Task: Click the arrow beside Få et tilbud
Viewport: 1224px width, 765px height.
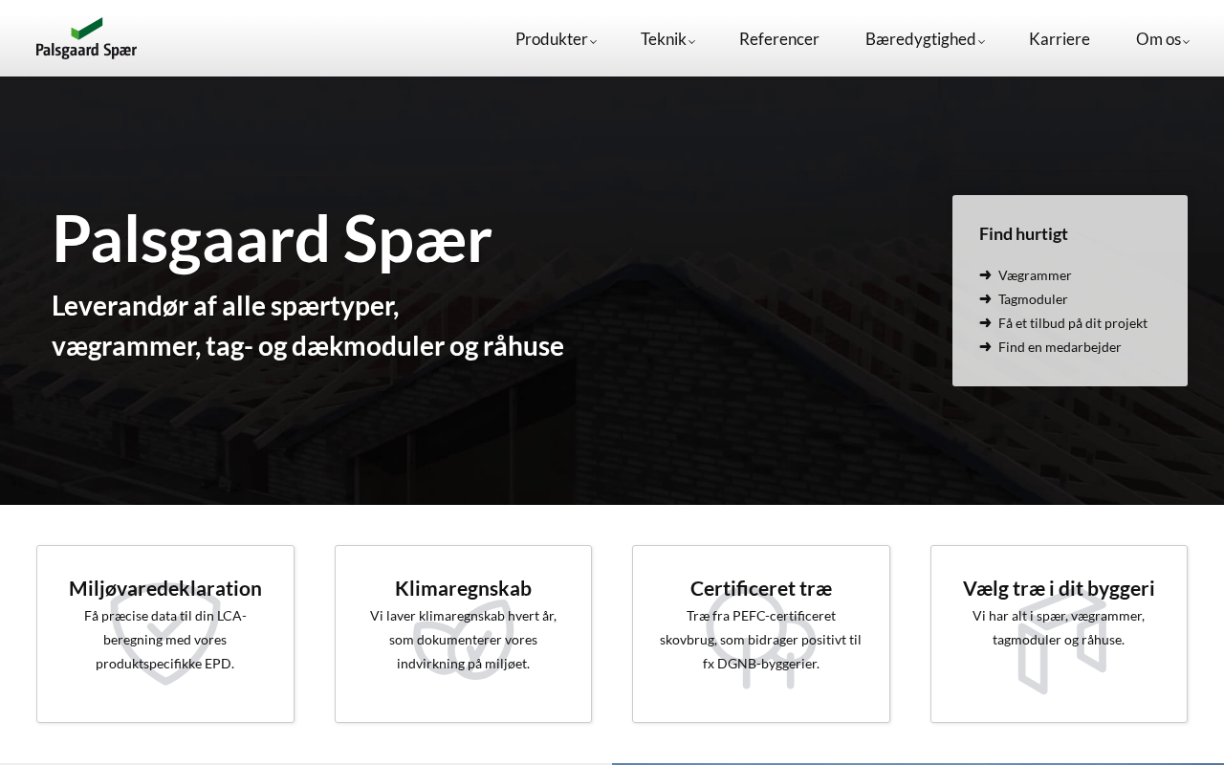Action: [985, 323]
